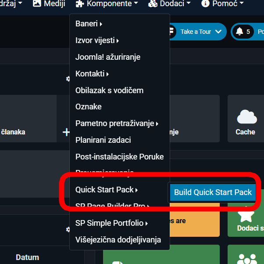Click the notification bell icon
The image size is (264, 264).
point(239,31)
